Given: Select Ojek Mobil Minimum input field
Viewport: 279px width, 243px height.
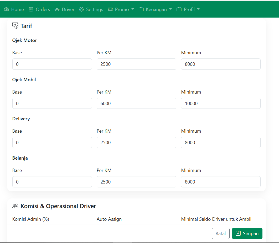Looking at the screenshot, I should pyautogui.click(x=221, y=103).
